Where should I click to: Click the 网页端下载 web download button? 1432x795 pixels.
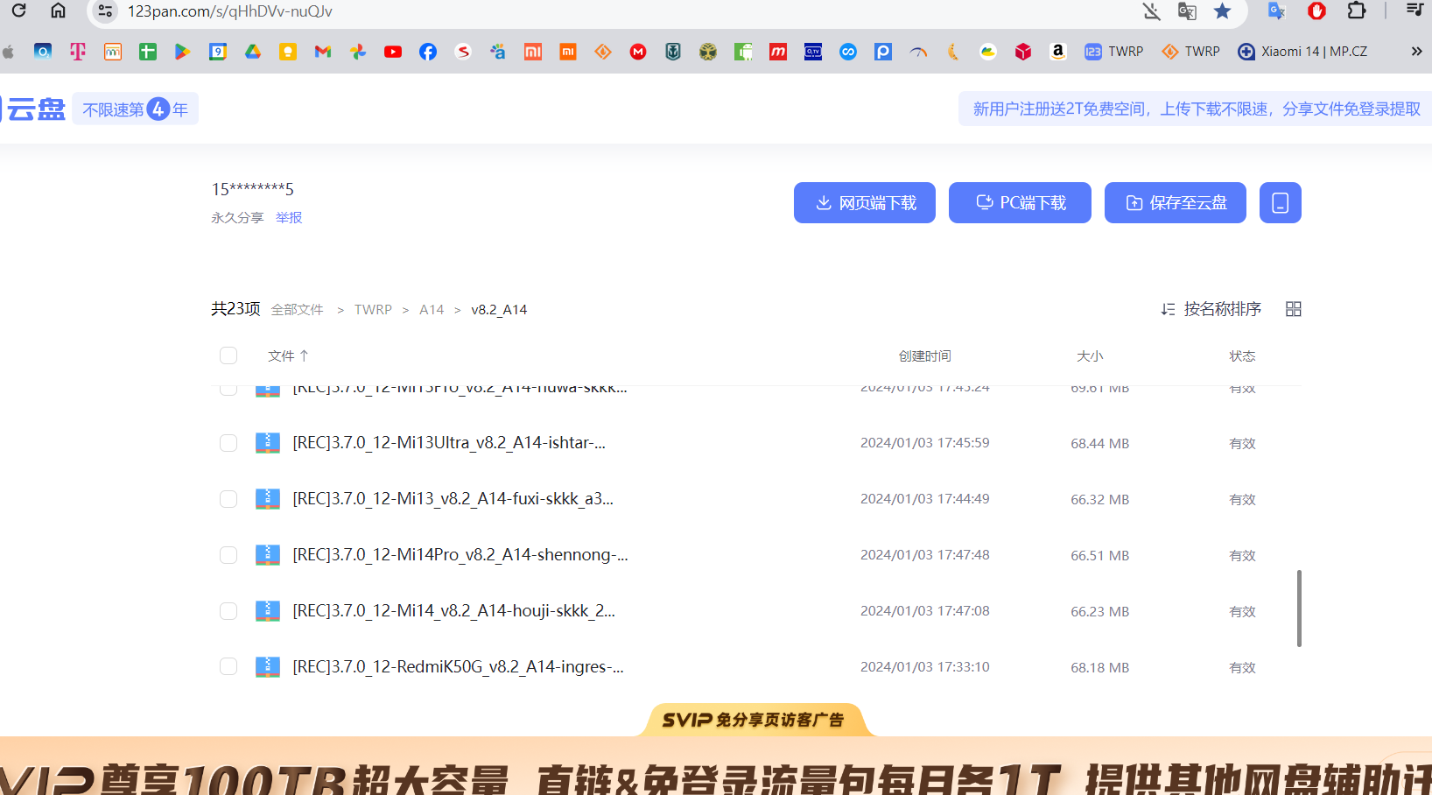click(865, 203)
